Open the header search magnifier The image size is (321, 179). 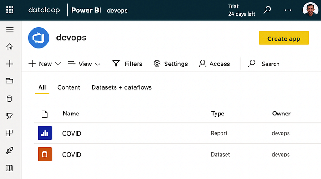point(267,10)
